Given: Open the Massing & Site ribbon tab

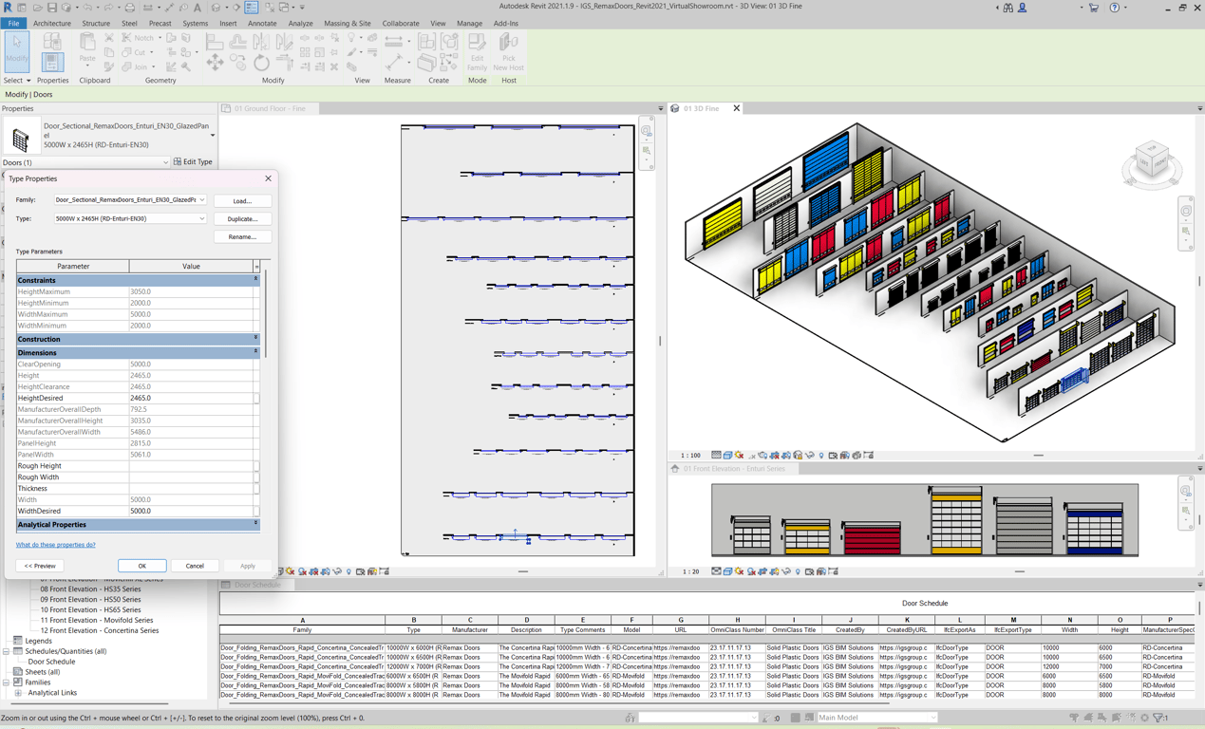Looking at the screenshot, I should coord(348,24).
